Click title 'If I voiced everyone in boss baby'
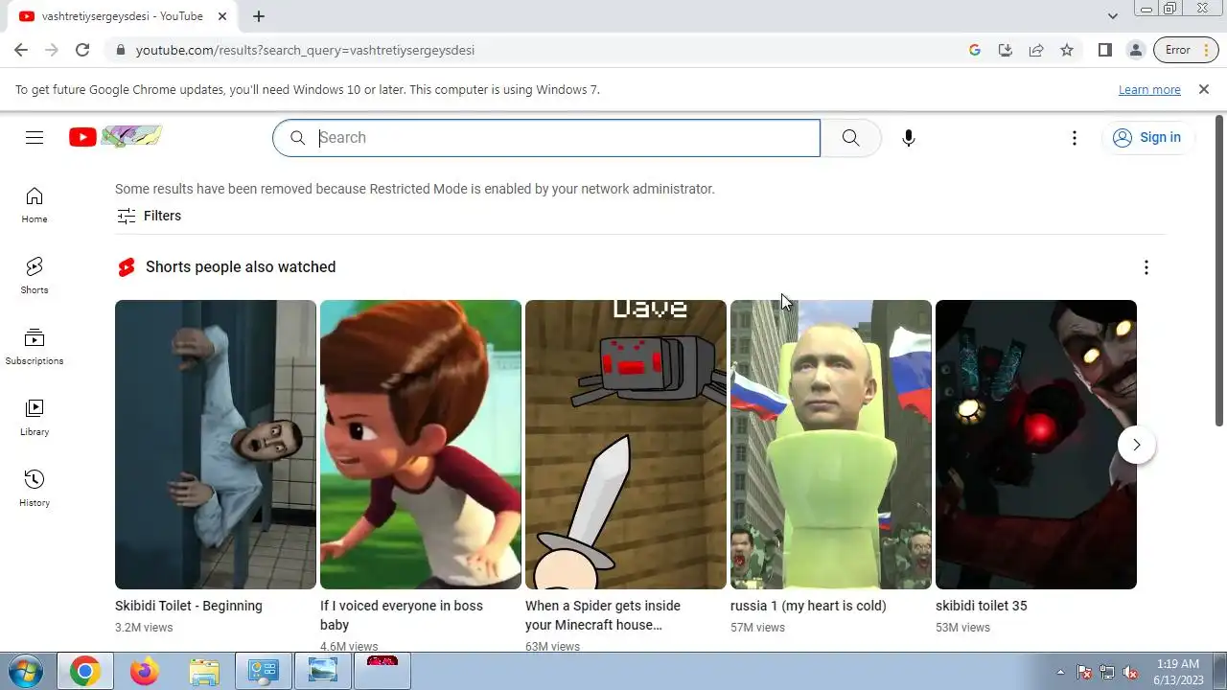The height and width of the screenshot is (690, 1227). pyautogui.click(x=402, y=615)
